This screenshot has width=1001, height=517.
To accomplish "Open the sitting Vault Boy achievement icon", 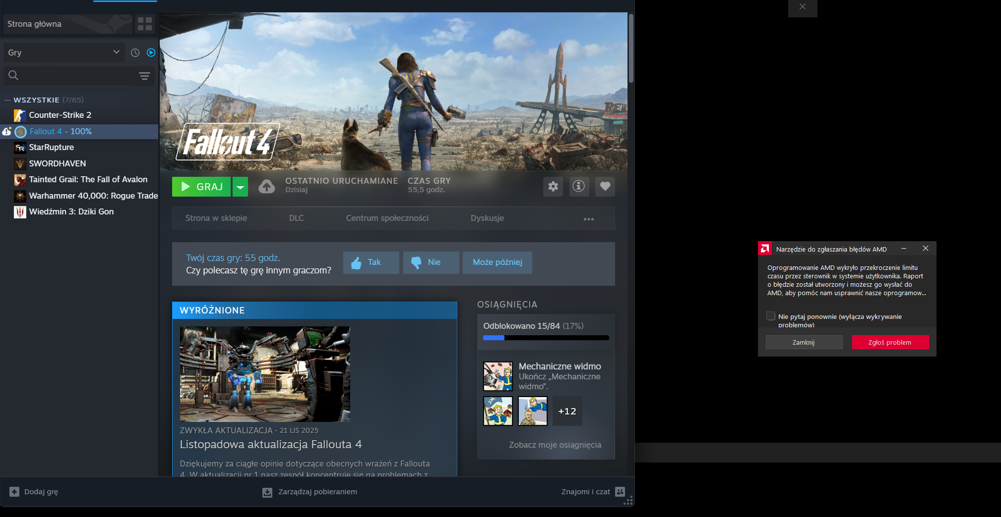I will coord(533,411).
